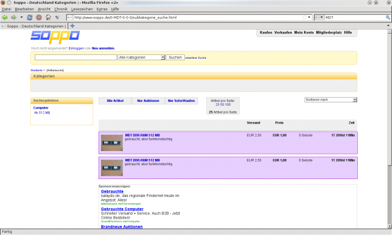
Task: Click the www.kalaydo.de/Kleinanzeigen green URL
Action: click(x=121, y=204)
